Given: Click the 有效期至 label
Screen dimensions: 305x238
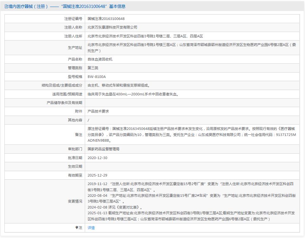Looking at the screenshot, I should [x=75, y=175].
